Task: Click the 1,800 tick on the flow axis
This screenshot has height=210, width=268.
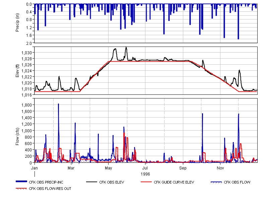Action: [26, 105]
